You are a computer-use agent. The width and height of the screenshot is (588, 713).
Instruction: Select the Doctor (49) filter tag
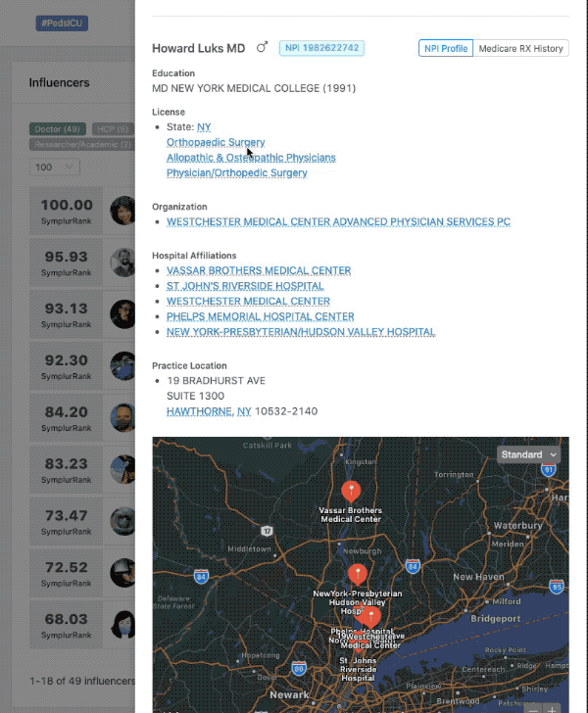[58, 129]
